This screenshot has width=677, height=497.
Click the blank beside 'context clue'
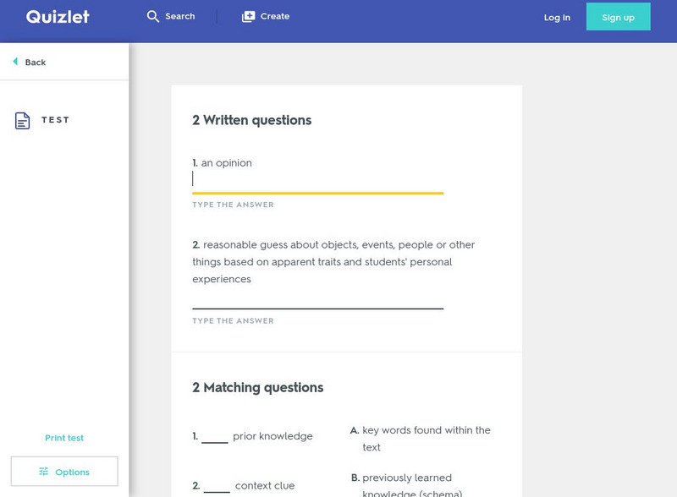pyautogui.click(x=217, y=486)
